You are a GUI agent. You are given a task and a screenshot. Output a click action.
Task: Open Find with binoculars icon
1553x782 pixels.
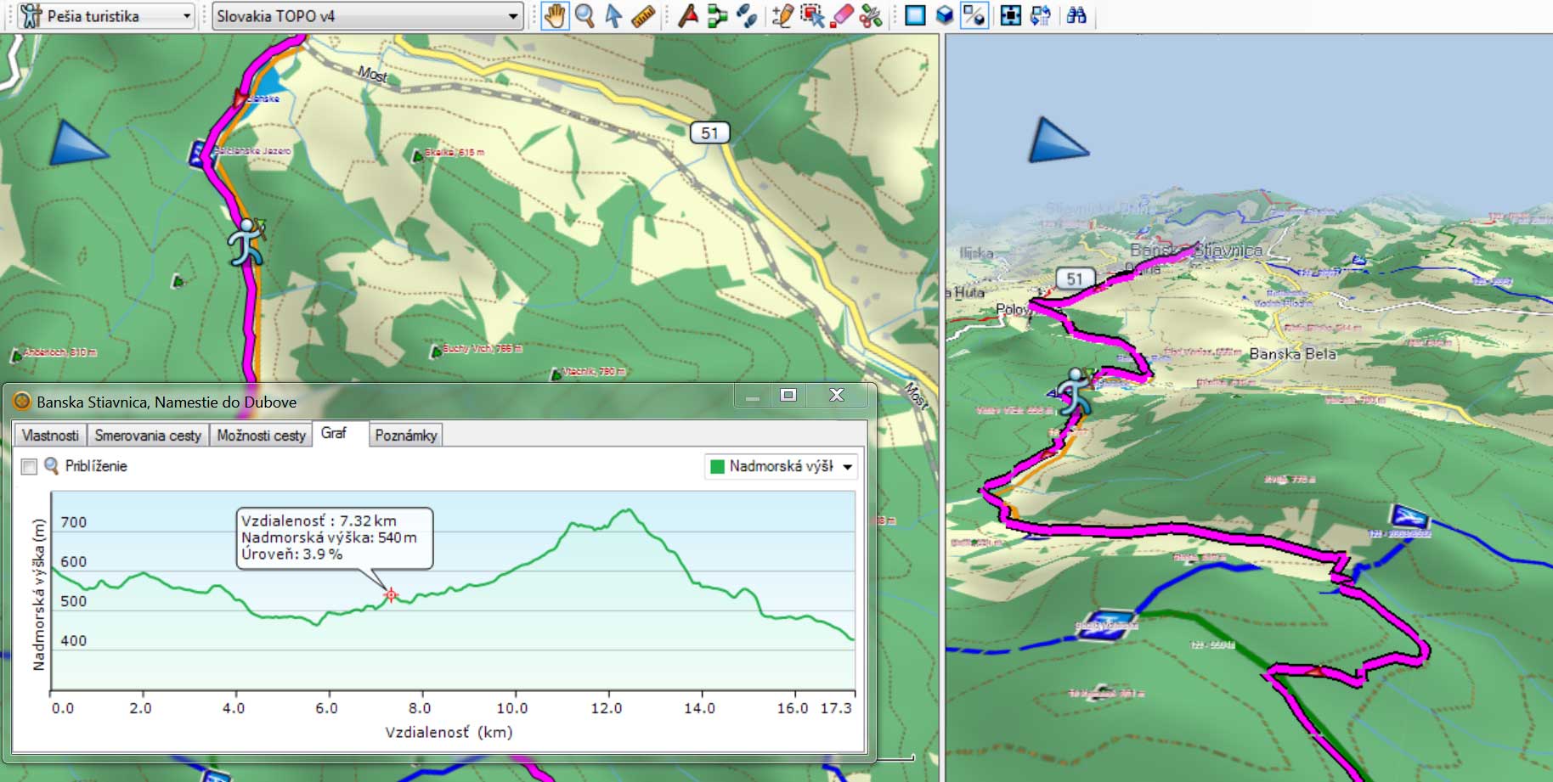[1076, 16]
